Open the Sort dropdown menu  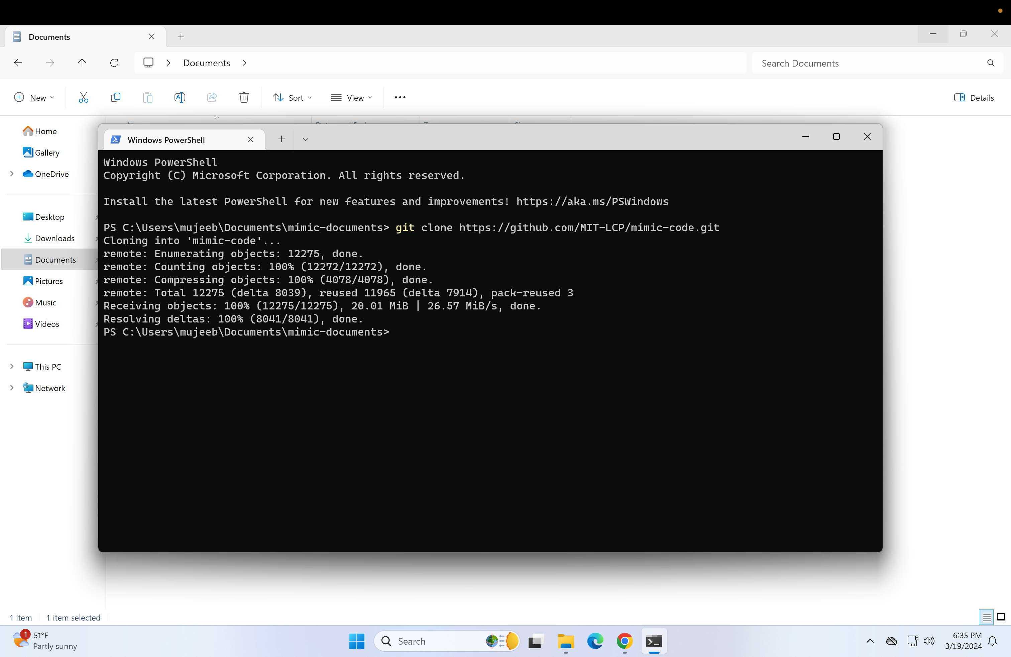coord(292,98)
